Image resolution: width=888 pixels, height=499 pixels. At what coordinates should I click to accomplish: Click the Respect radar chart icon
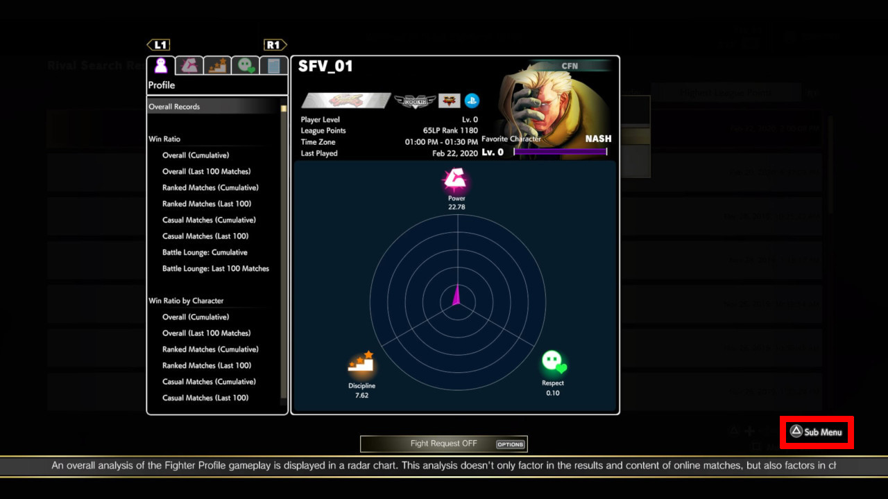pyautogui.click(x=553, y=363)
